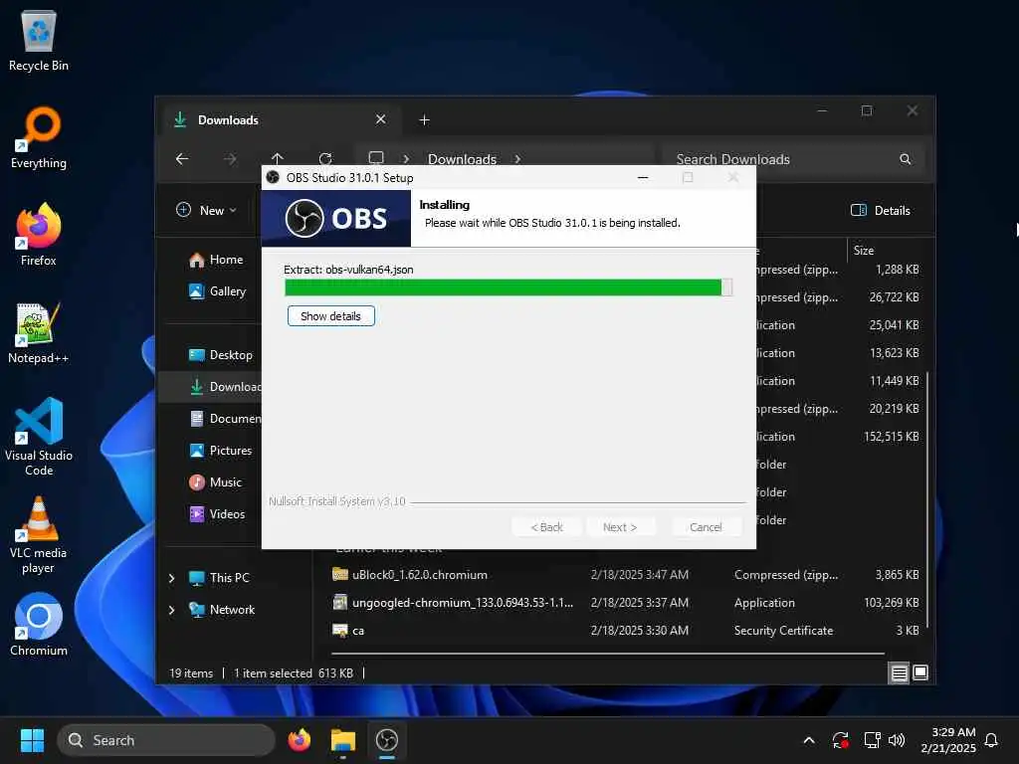Open Firefox from the desktop shortcut
This screenshot has width=1019, height=764.
coord(39,235)
